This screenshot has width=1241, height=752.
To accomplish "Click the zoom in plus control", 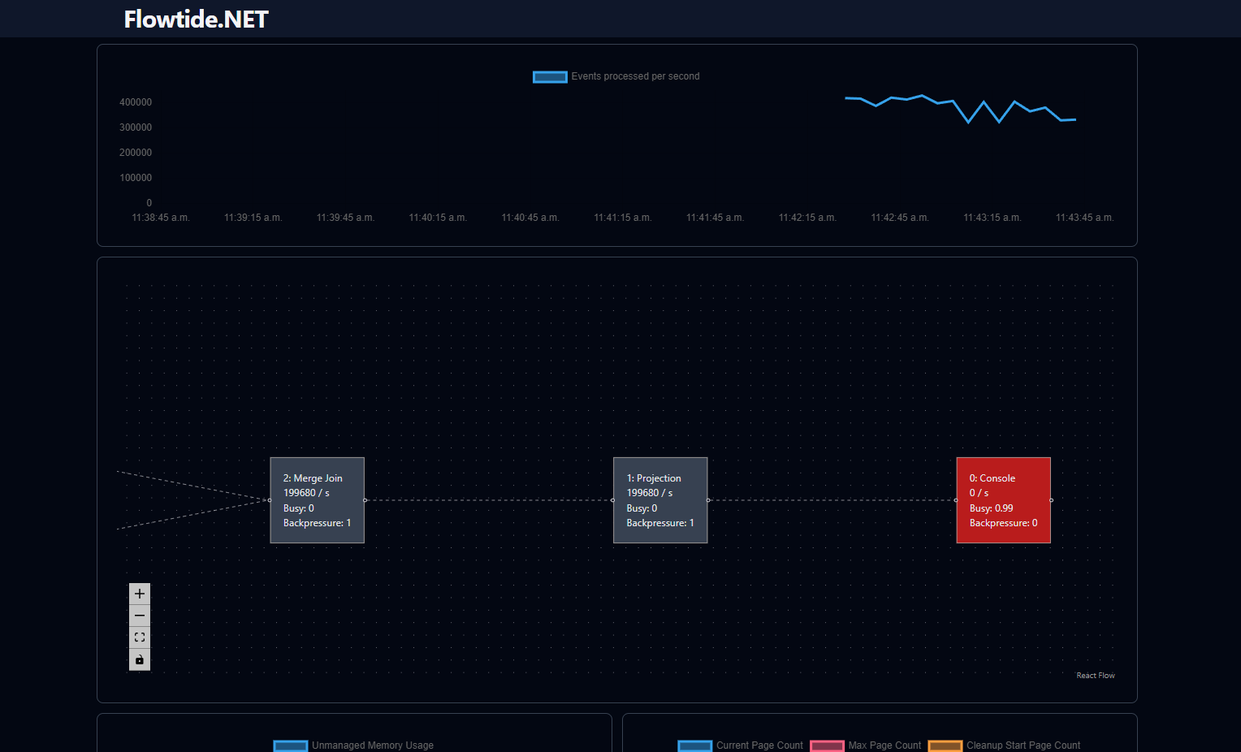I will pos(140,594).
